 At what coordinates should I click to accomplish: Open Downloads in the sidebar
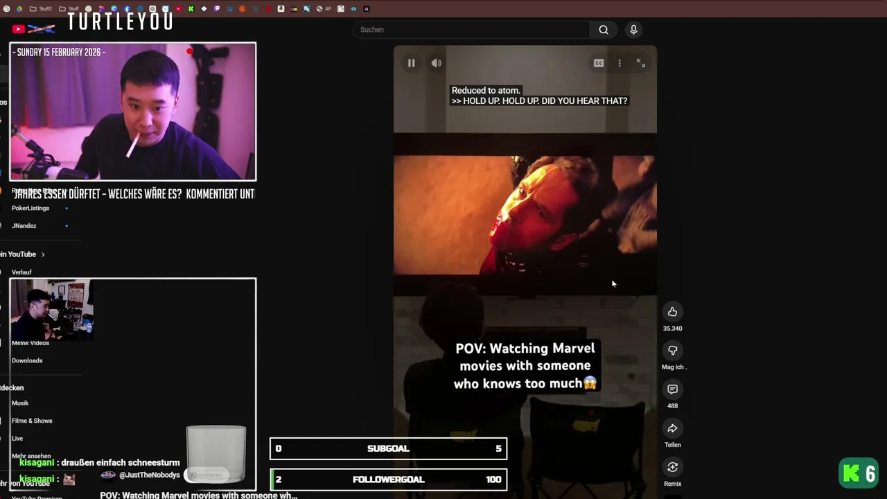click(27, 360)
